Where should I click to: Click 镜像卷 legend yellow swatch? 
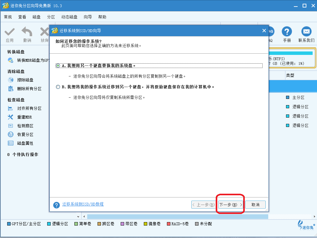click(145, 224)
